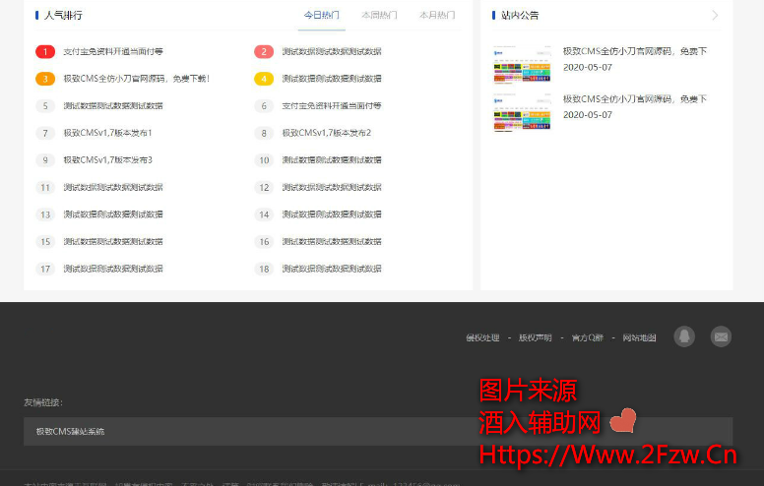Open rank 1 item 支付宝免资料开通当面付等
Image resolution: width=764 pixels, height=486 pixels.
click(x=113, y=51)
